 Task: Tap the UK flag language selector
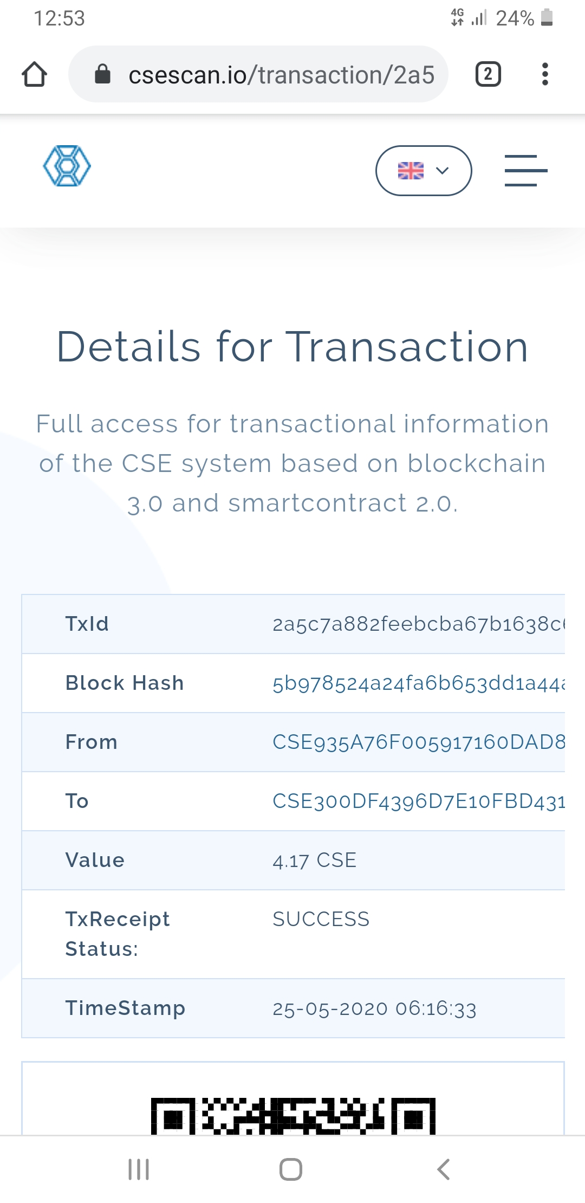pos(411,171)
